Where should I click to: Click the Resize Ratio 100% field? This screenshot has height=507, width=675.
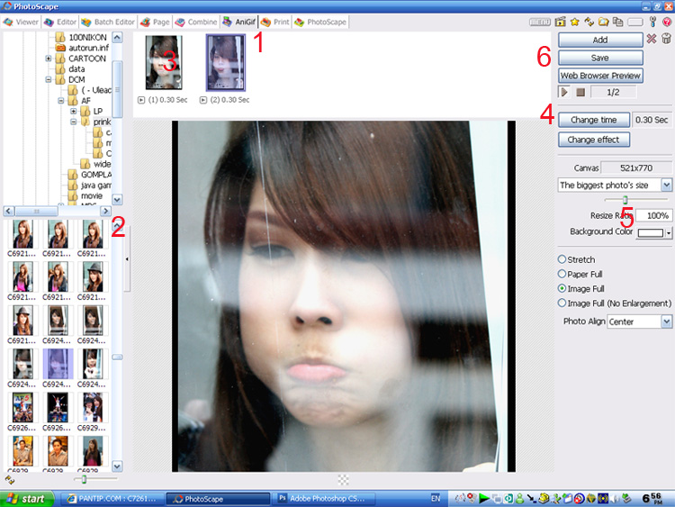[653, 216]
